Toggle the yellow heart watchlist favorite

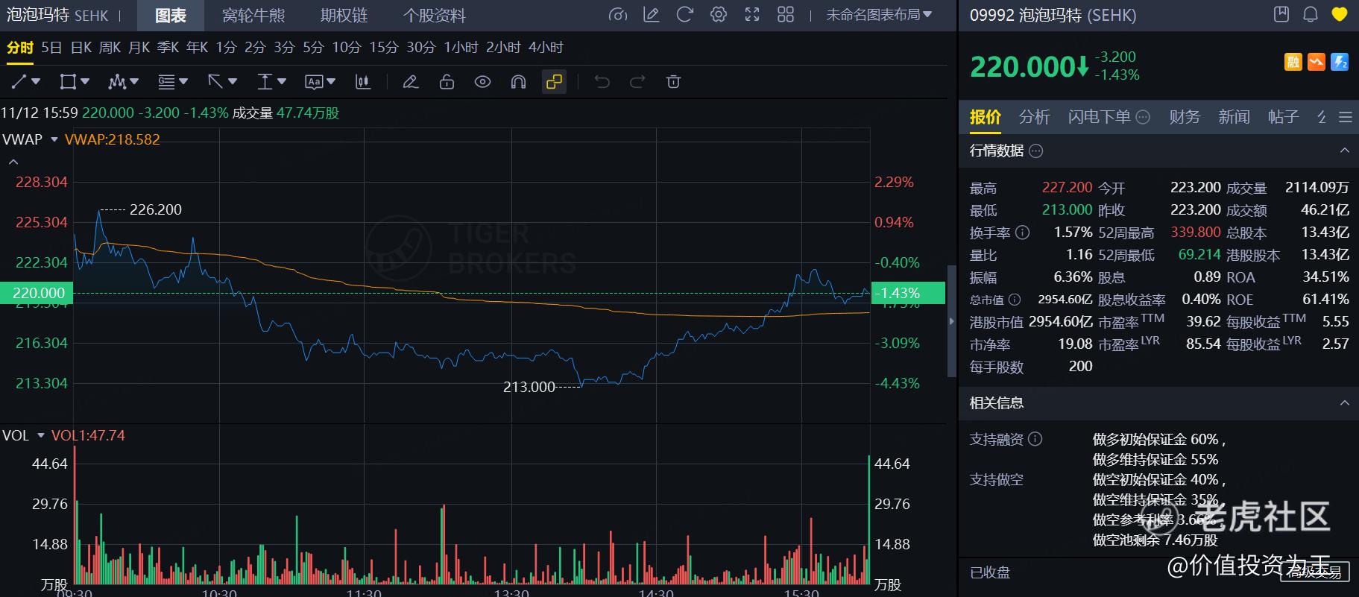1340,14
